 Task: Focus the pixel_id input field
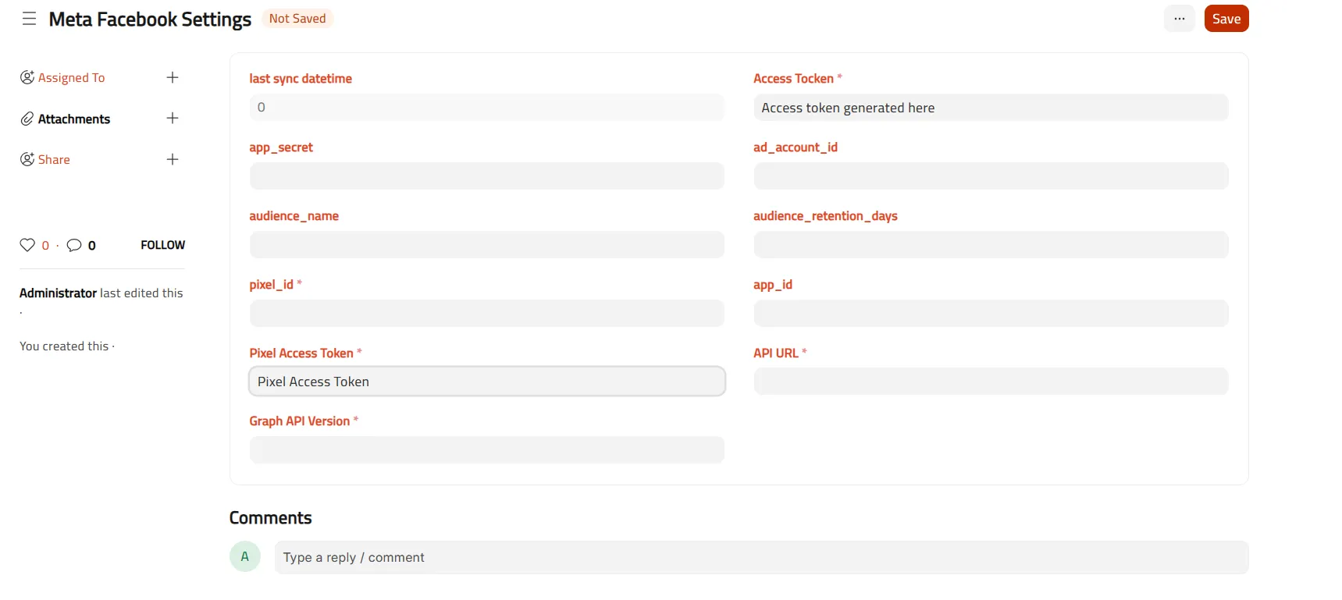(x=487, y=313)
